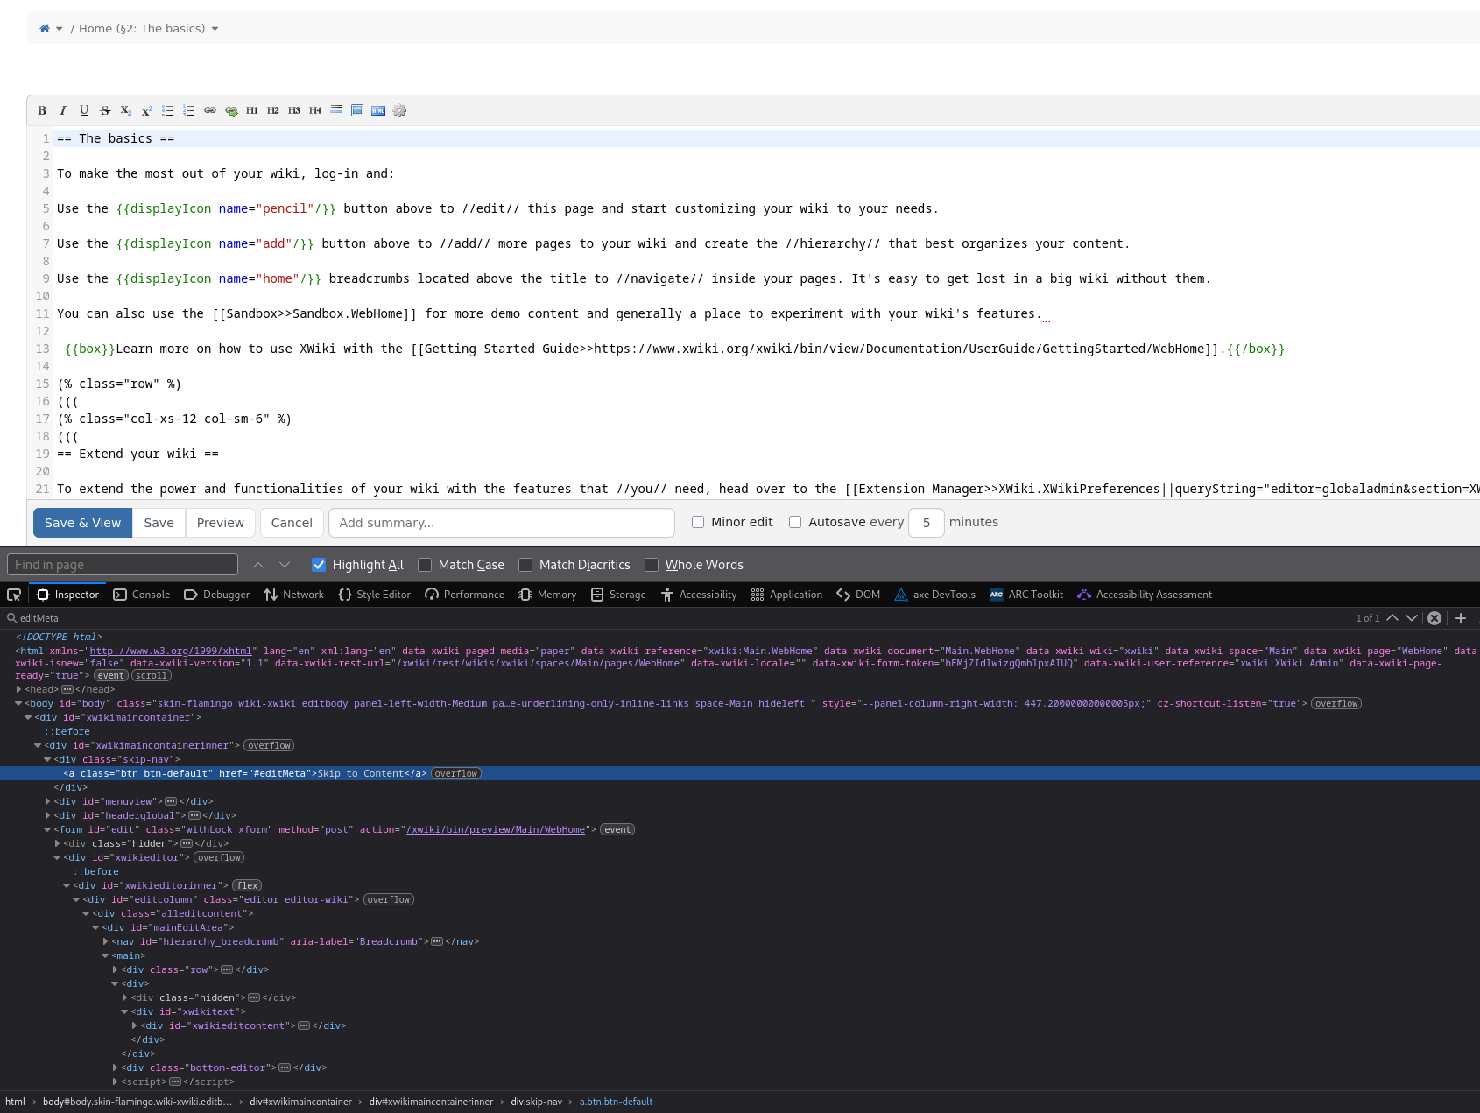The image size is (1480, 1113).
Task: Insert heading level H3
Action: tap(294, 110)
